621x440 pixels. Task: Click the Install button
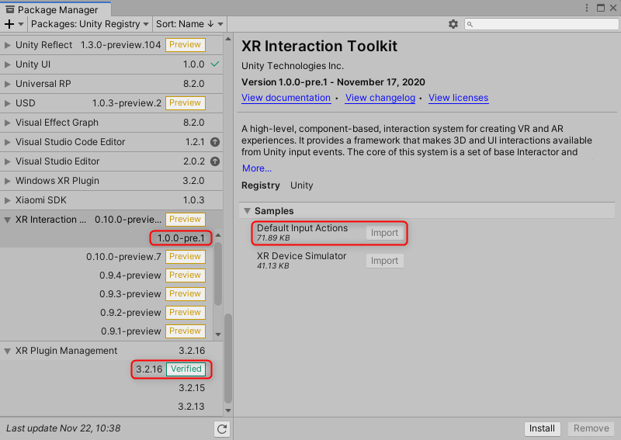coord(542,428)
